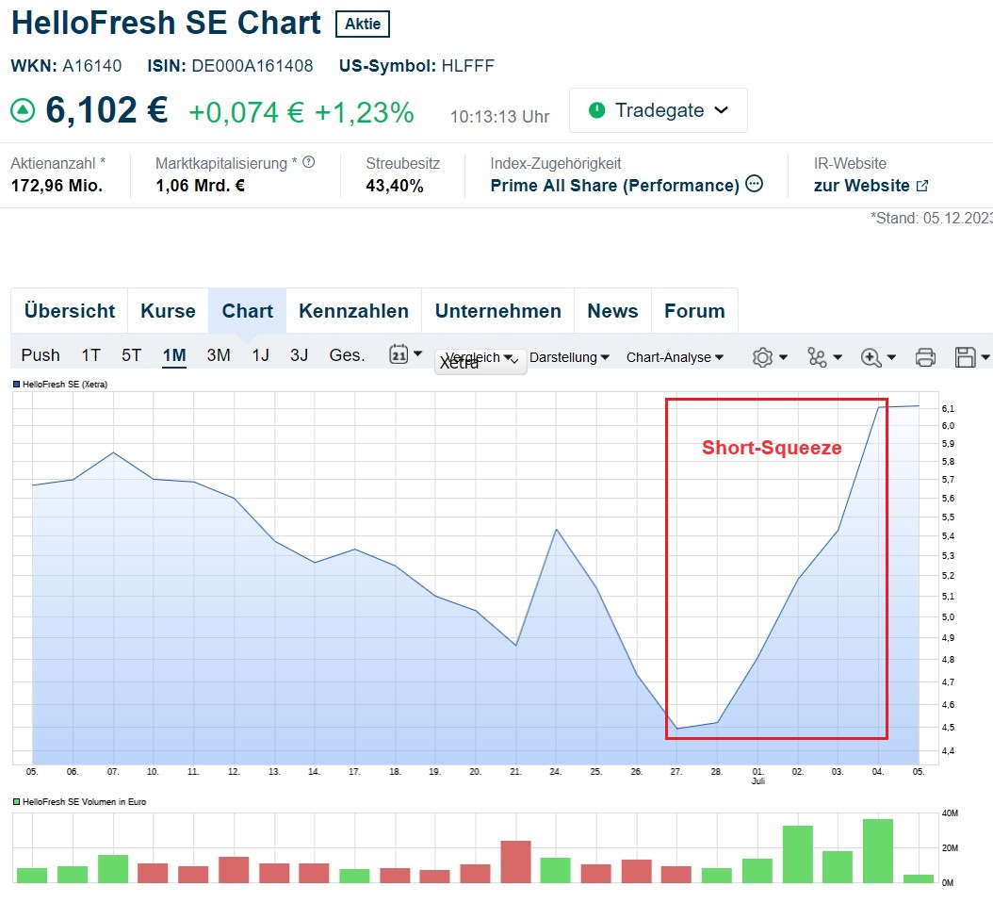Open the News tab
This screenshot has width=993, height=903.
pyautogui.click(x=612, y=311)
